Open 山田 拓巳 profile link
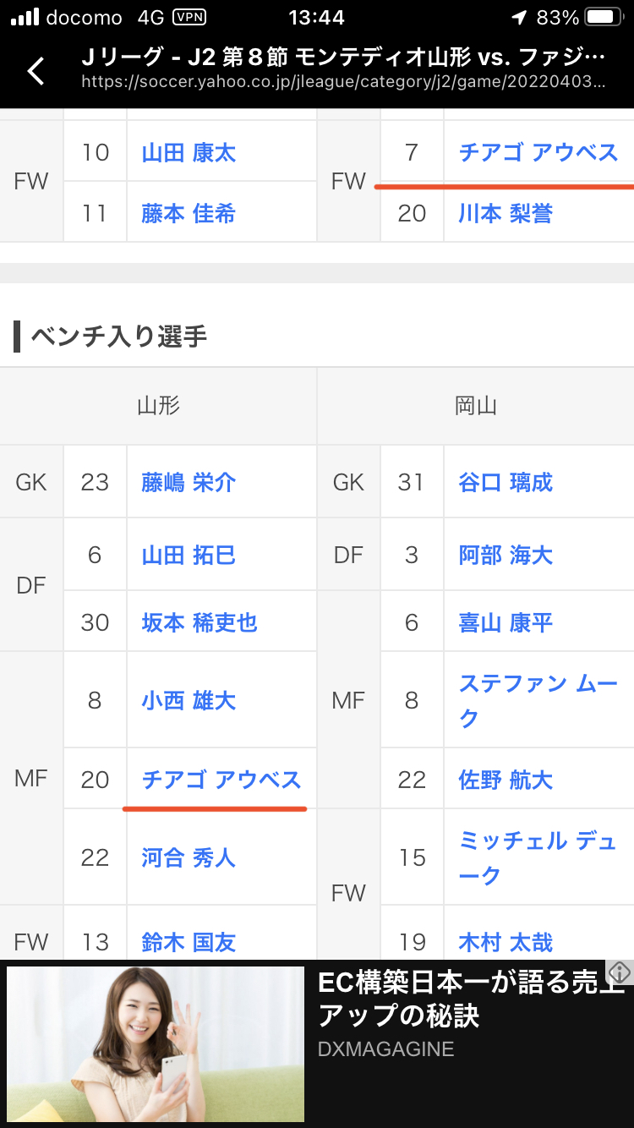Screen dimensions: 634x1128 point(189,555)
